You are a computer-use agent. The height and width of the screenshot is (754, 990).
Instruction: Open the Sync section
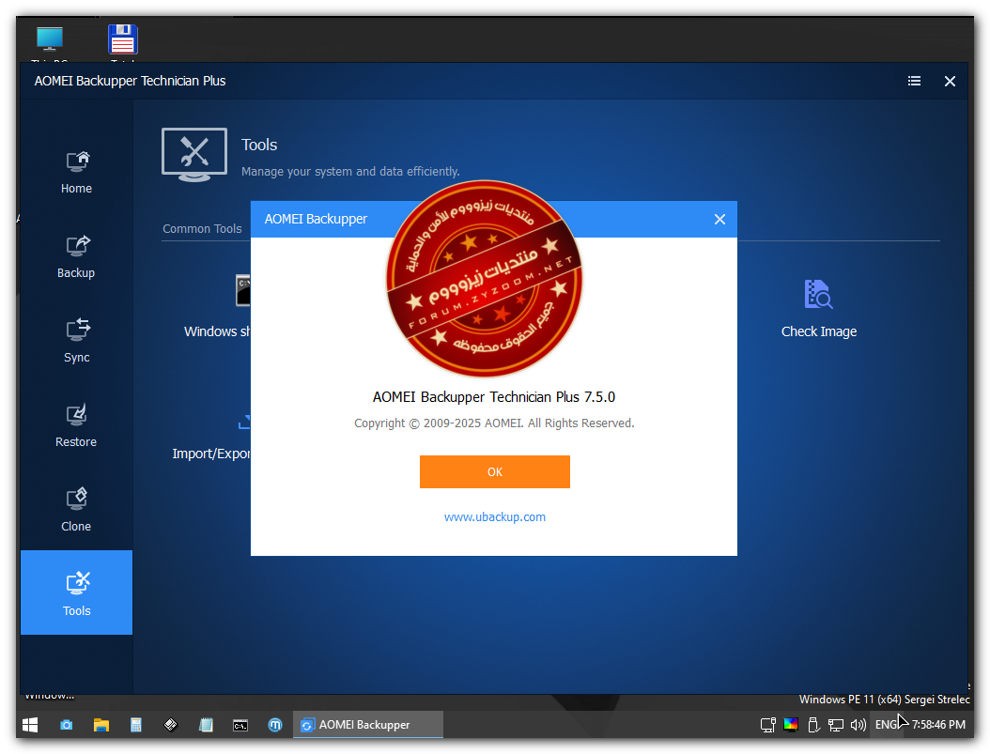click(76, 341)
